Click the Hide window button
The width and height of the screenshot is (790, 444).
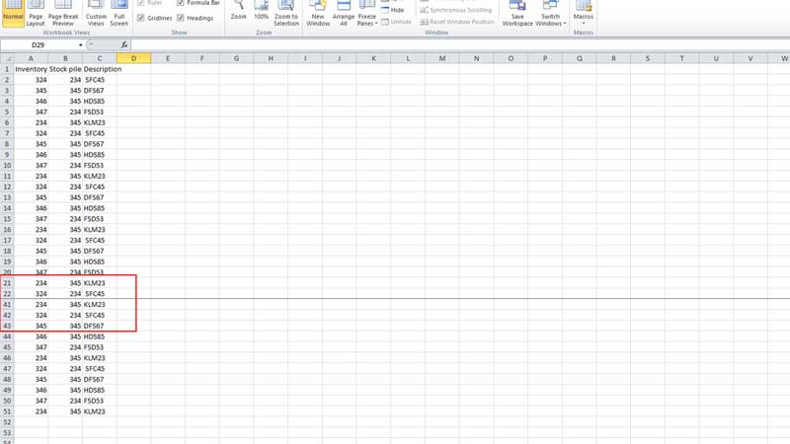392,10
